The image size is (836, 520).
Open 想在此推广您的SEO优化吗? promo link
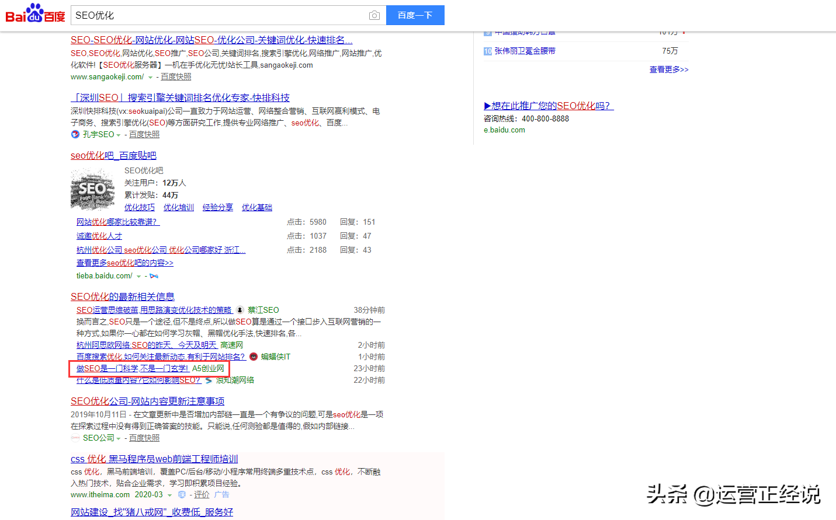click(x=549, y=106)
